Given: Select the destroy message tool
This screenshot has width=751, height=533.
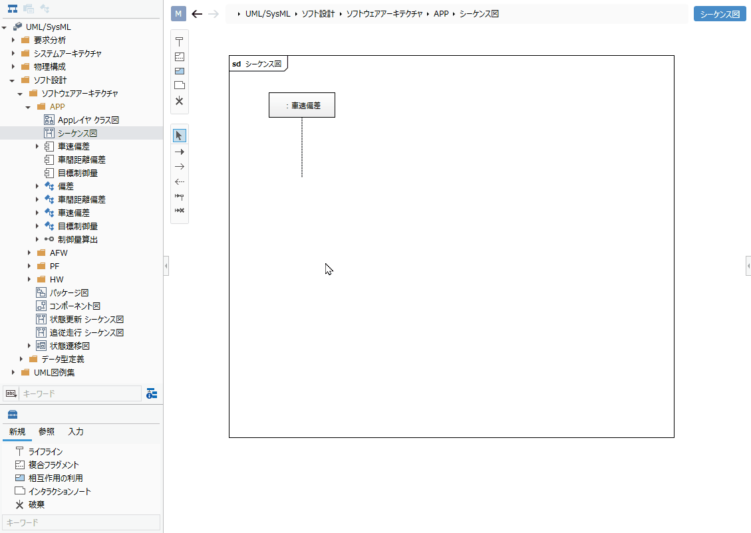Looking at the screenshot, I should (180, 211).
